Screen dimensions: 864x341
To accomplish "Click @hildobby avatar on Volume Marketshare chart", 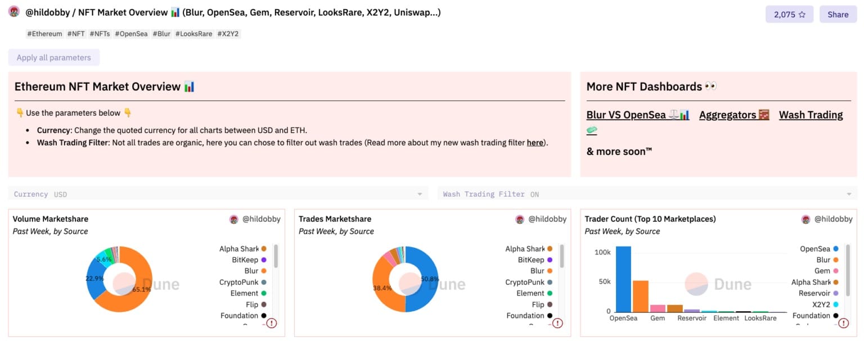I will pos(234,219).
